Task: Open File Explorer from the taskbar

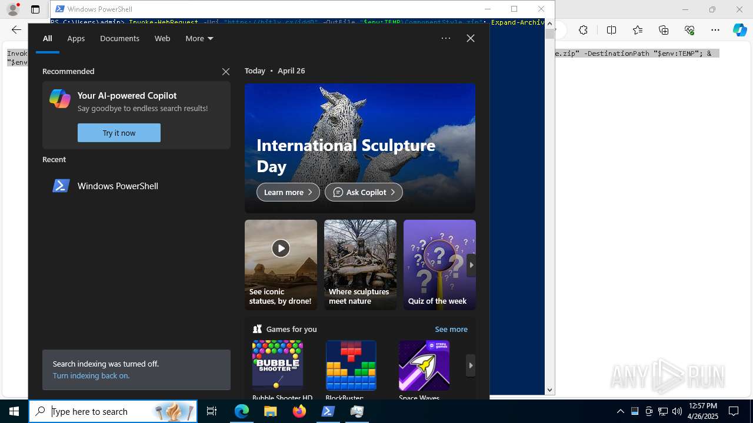Action: [271, 411]
